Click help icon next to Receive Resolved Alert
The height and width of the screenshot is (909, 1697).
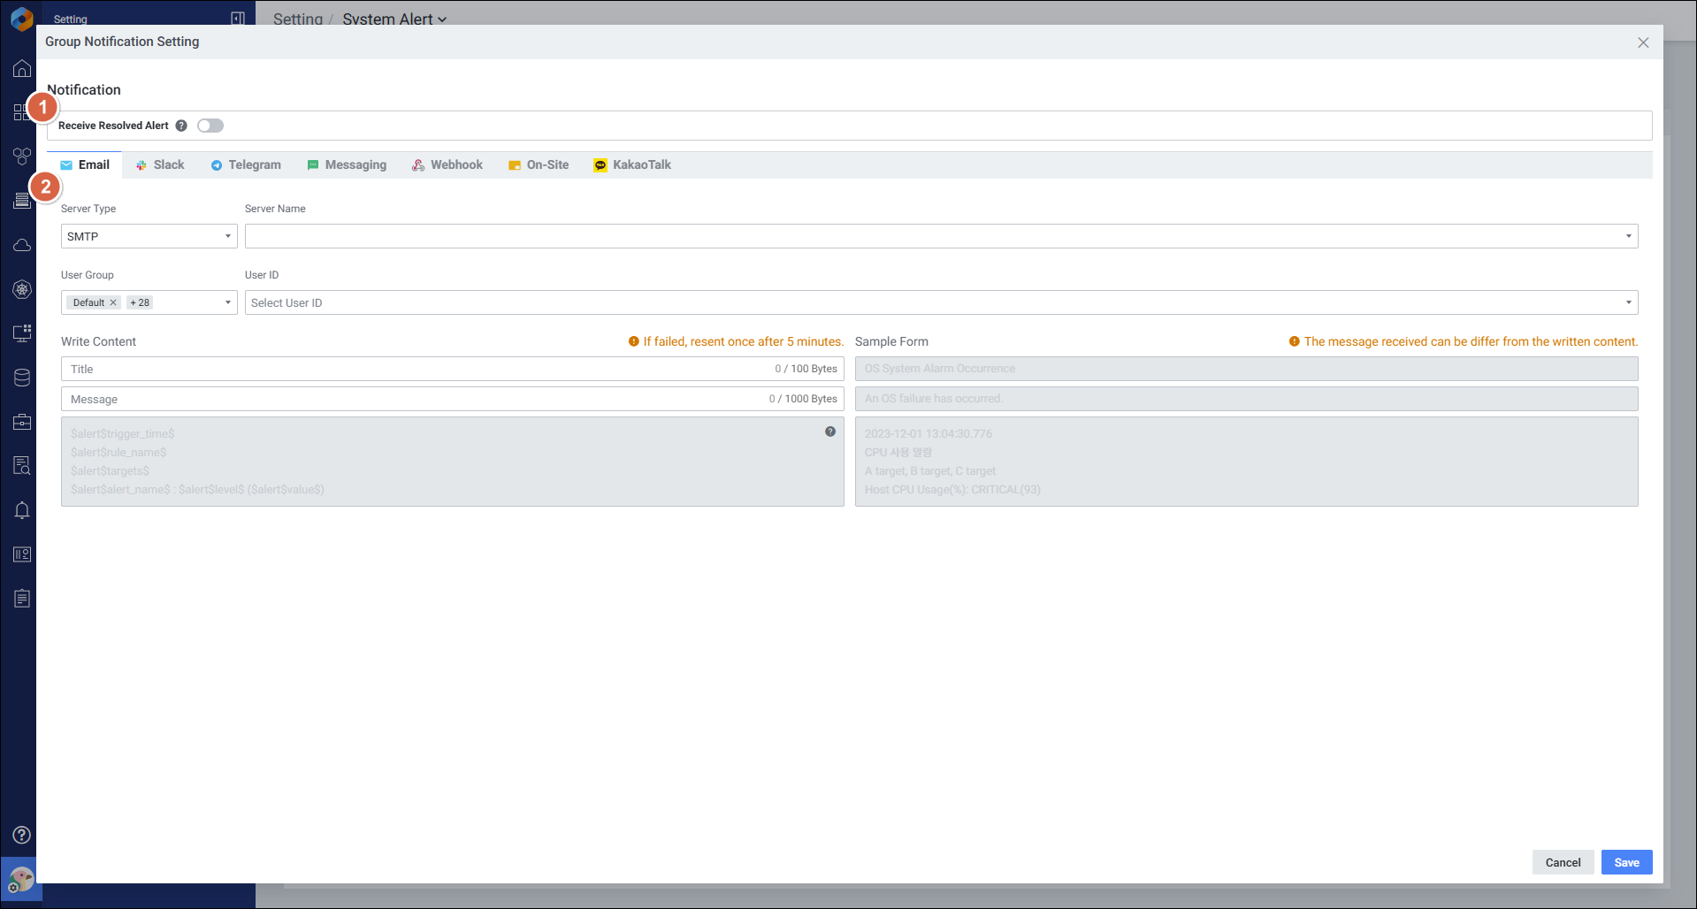coord(181,126)
